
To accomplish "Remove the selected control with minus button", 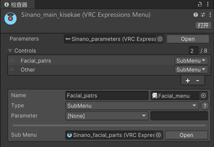I will (198, 81).
